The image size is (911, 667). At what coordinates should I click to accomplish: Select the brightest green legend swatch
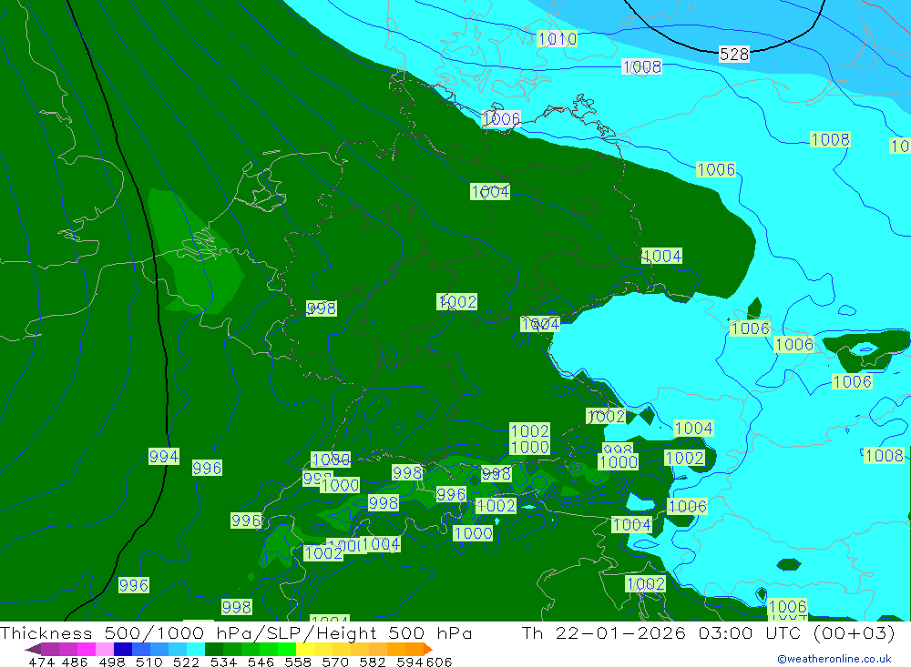[287, 649]
